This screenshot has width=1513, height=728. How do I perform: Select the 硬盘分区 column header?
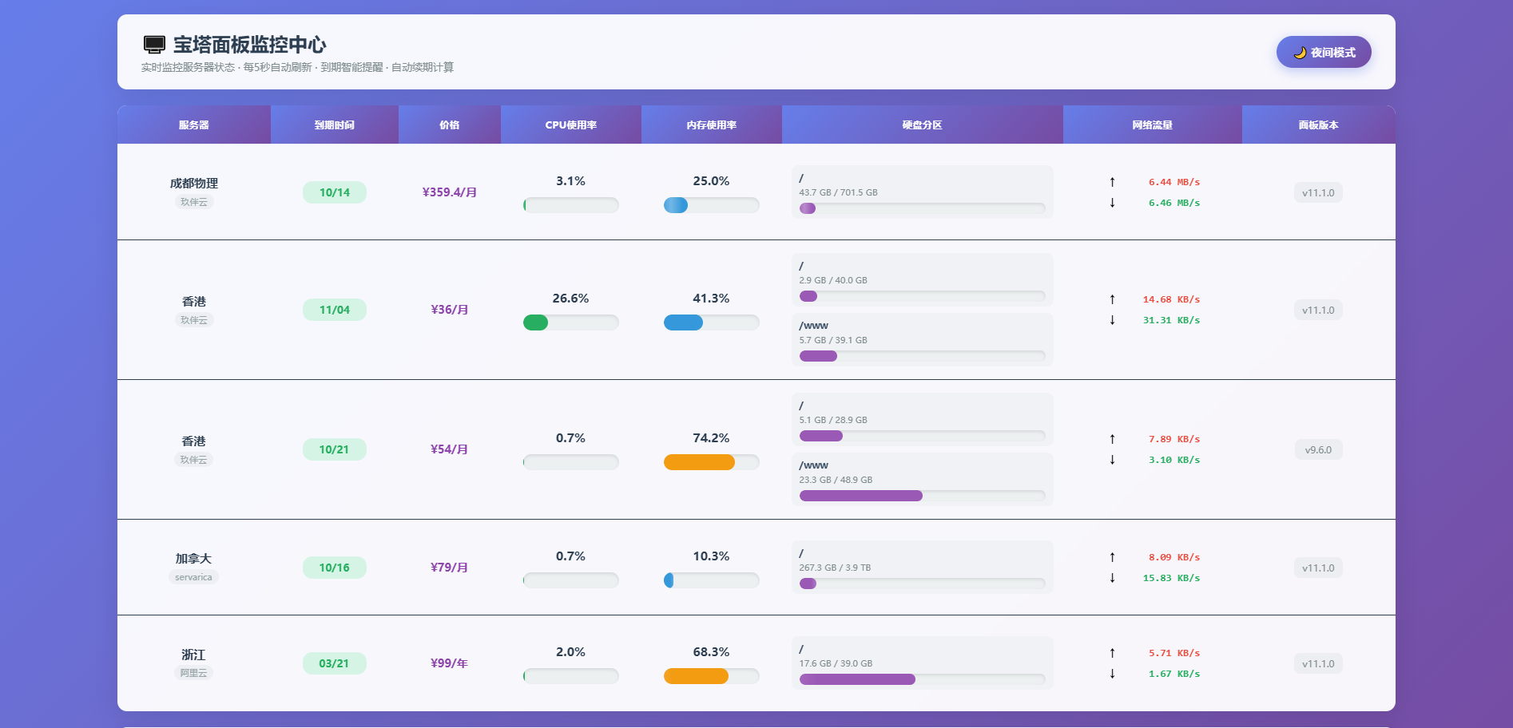922,125
